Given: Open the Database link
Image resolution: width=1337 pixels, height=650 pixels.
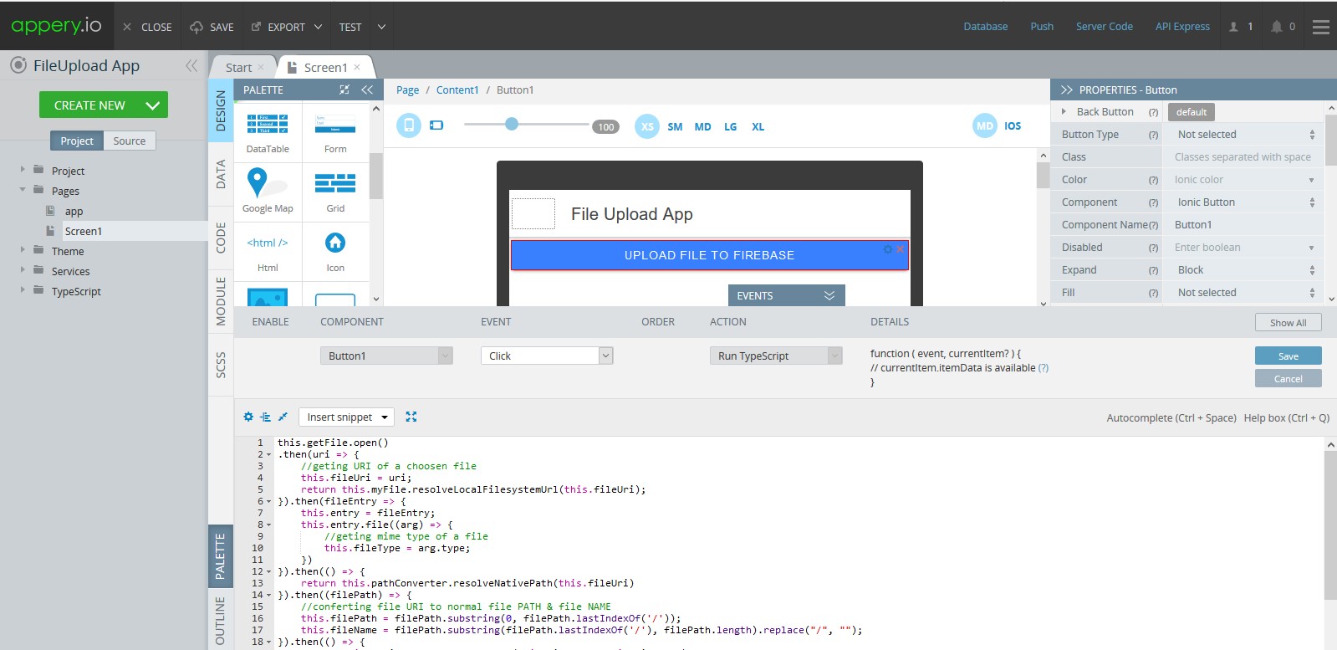Looking at the screenshot, I should point(985,27).
